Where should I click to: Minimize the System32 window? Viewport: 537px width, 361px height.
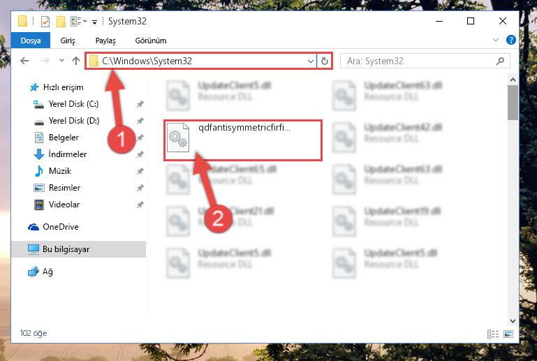coord(439,21)
